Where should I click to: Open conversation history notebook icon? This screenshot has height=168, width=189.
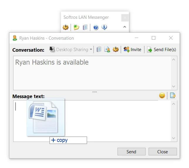99,49
